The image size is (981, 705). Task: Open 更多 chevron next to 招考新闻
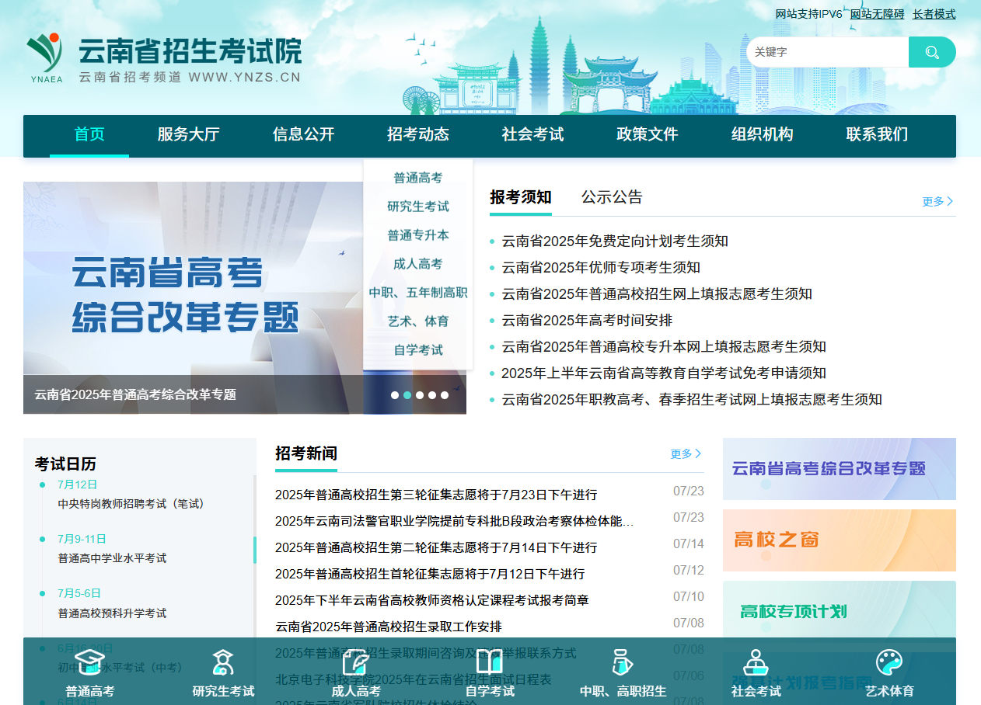pos(686,453)
